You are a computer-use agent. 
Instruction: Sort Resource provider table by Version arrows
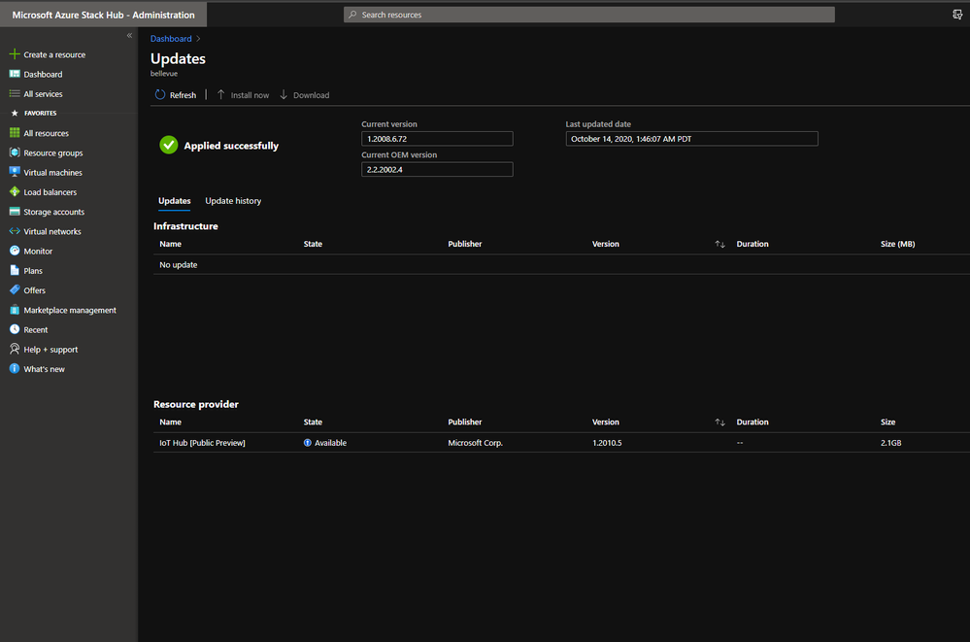click(719, 422)
